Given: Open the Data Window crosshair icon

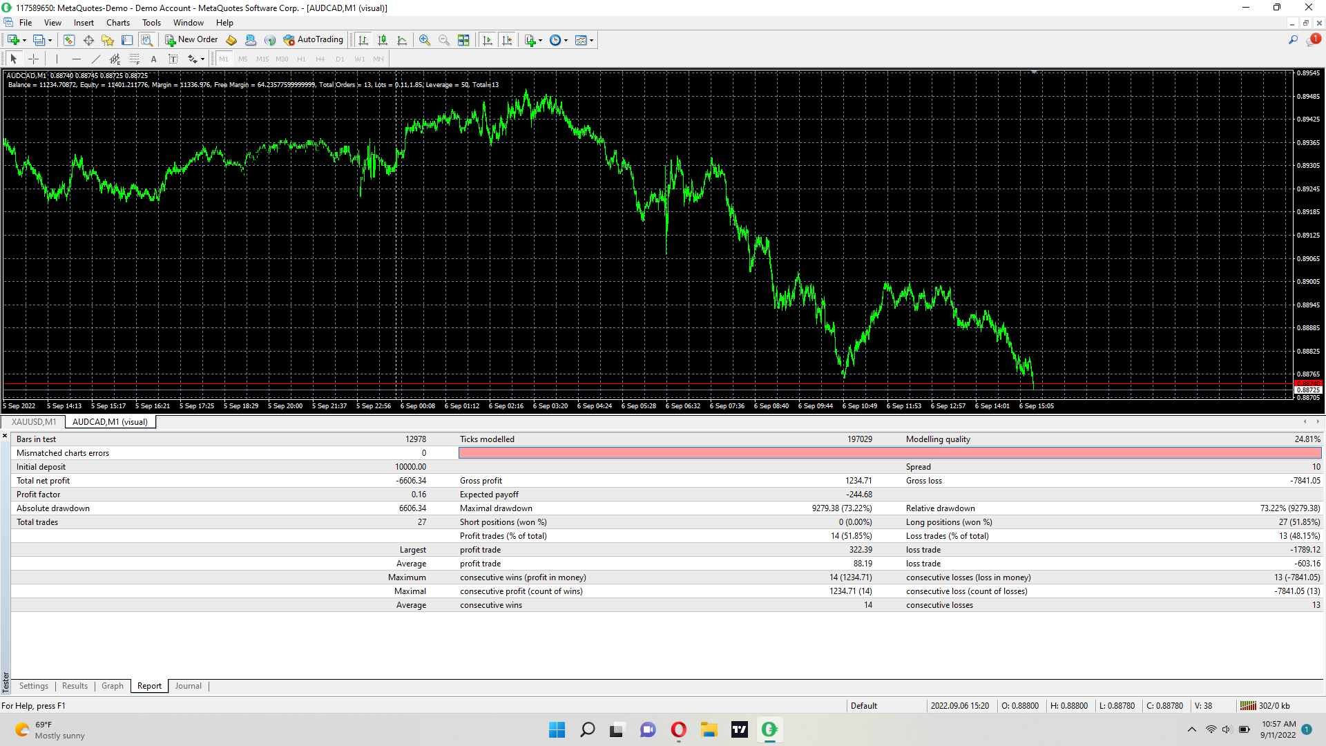Looking at the screenshot, I should point(88,40).
